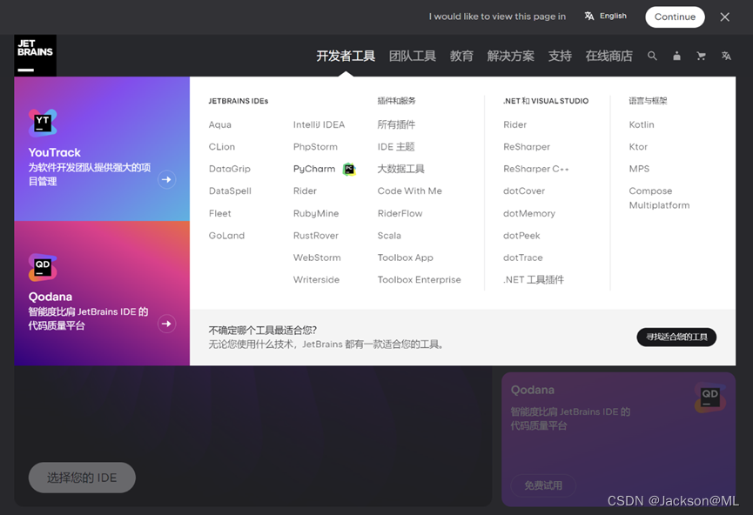
Task: Select the language/translate icon at top right
Action: pos(726,55)
